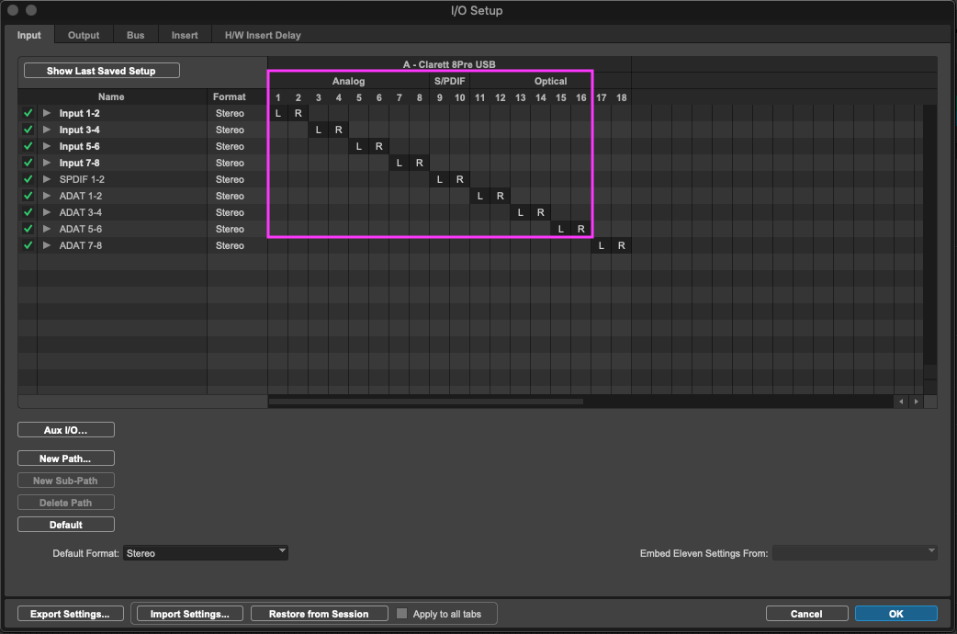Select the ADAT 7-8 path name
This screenshot has width=957, height=634.
pos(81,245)
